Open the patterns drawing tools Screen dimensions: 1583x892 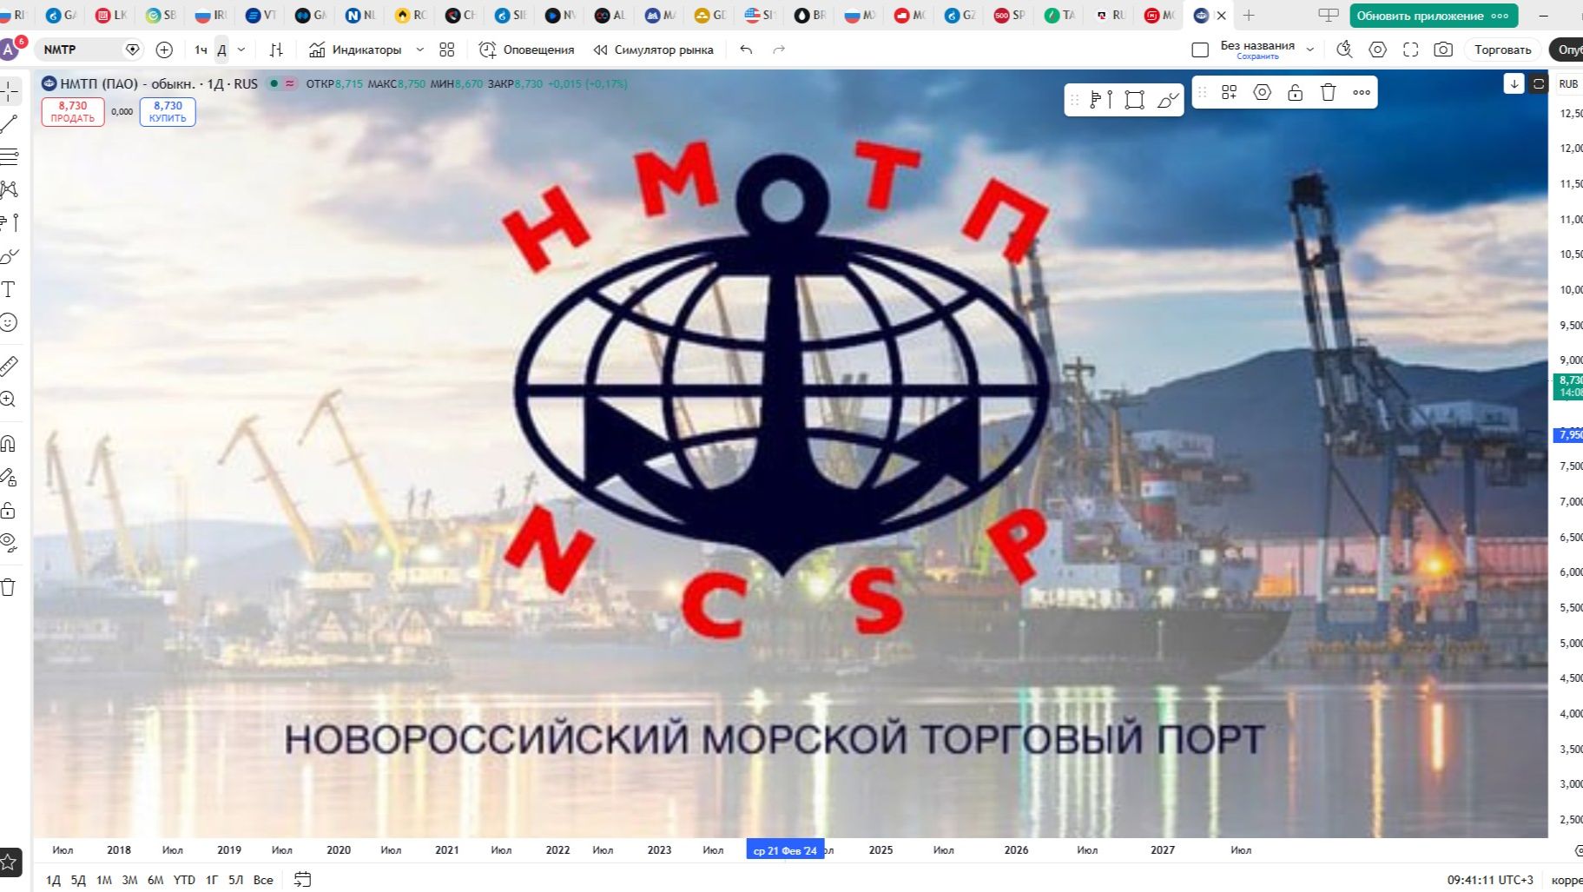pyautogui.click(x=9, y=189)
